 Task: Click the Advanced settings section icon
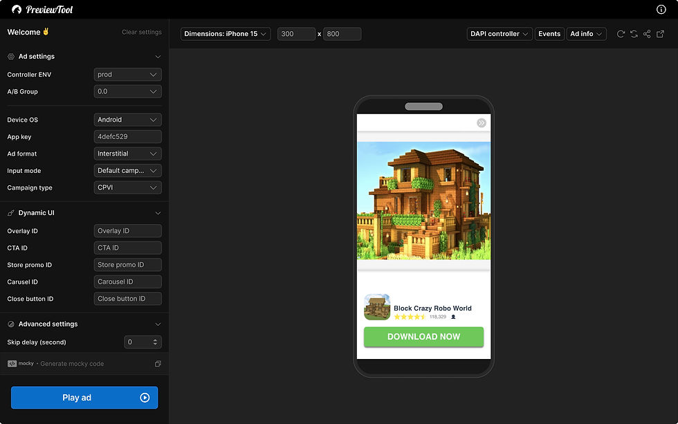pyautogui.click(x=11, y=324)
